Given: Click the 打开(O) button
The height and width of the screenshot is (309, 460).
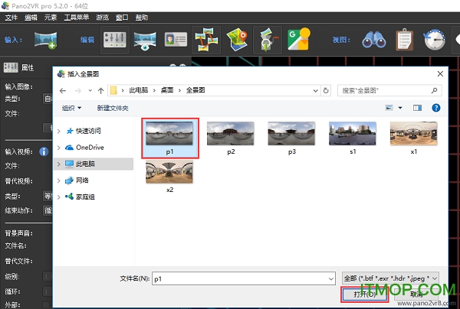Looking at the screenshot, I should pos(364,294).
